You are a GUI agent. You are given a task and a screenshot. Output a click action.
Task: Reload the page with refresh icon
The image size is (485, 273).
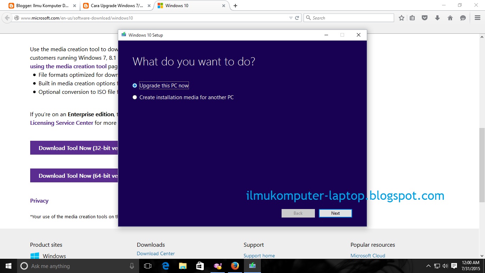[297, 18]
